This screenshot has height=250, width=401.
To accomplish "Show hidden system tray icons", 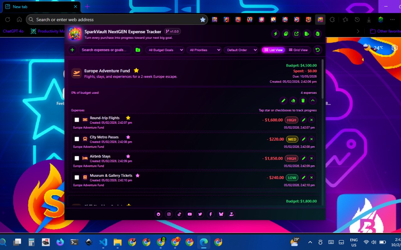I will (310, 242).
